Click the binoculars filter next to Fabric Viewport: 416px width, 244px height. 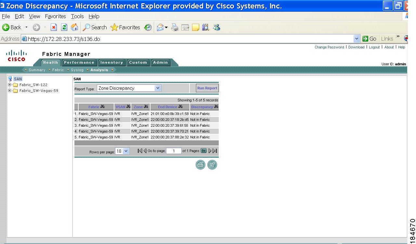102,107
